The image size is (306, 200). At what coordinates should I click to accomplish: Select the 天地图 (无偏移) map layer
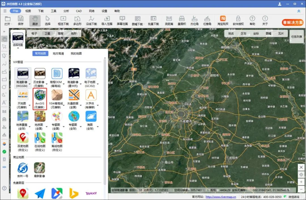click(23, 99)
